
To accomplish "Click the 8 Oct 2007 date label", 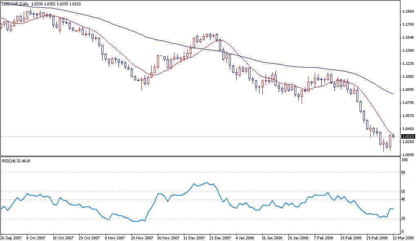I will (36, 238).
